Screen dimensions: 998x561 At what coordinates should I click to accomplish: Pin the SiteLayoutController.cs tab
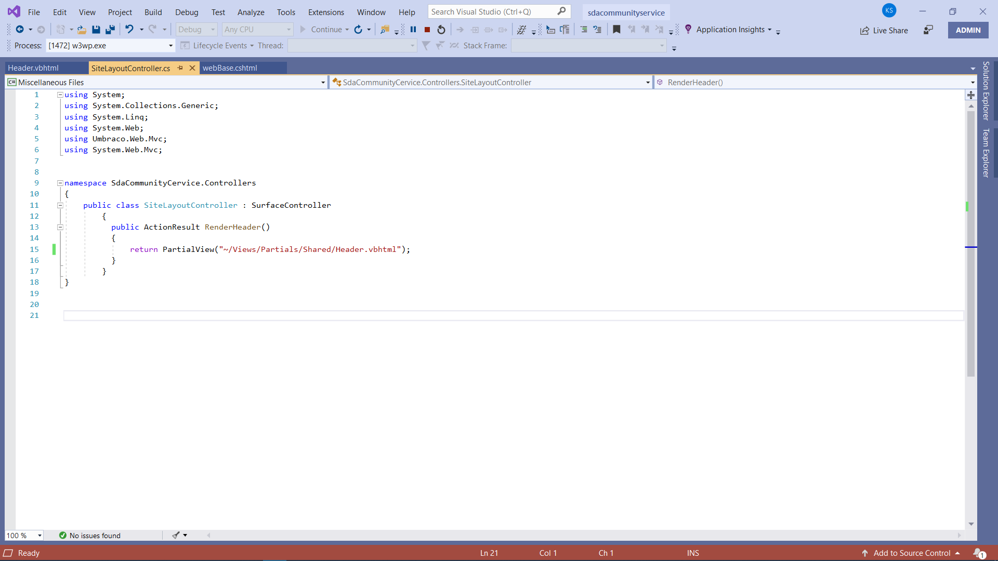(180, 68)
